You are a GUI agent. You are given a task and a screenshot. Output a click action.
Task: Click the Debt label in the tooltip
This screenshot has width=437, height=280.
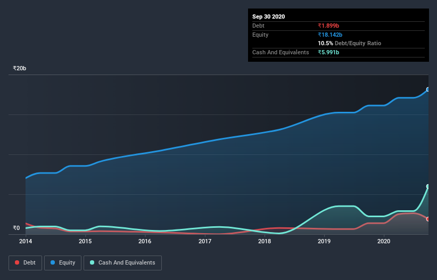258,26
